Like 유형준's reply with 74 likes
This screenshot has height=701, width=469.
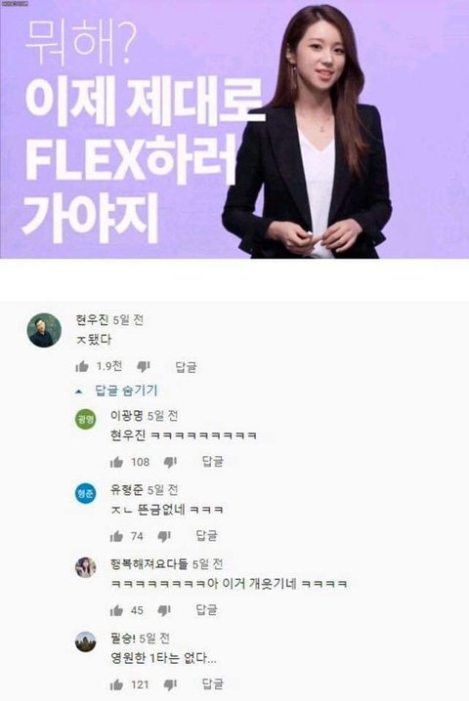(x=117, y=536)
